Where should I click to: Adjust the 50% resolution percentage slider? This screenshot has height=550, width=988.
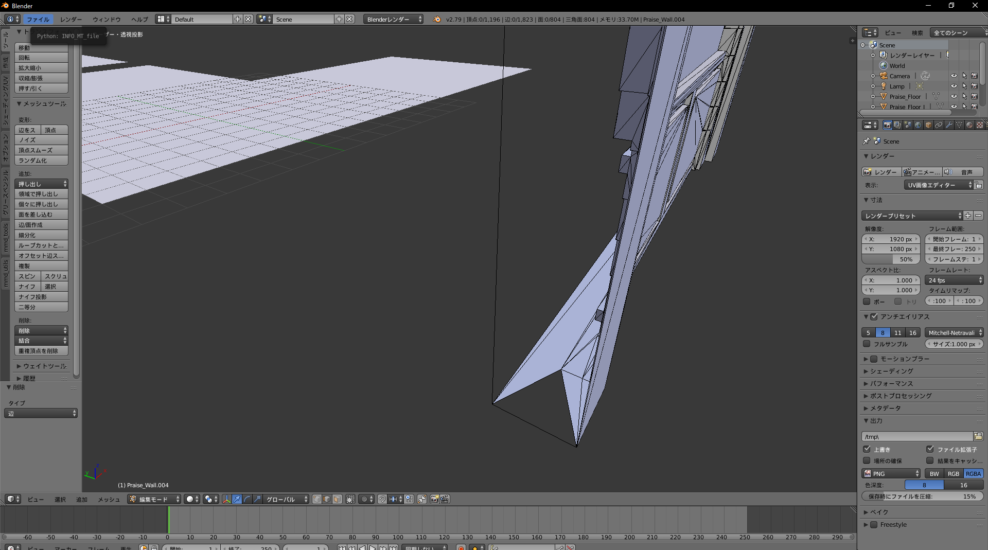[x=891, y=259]
